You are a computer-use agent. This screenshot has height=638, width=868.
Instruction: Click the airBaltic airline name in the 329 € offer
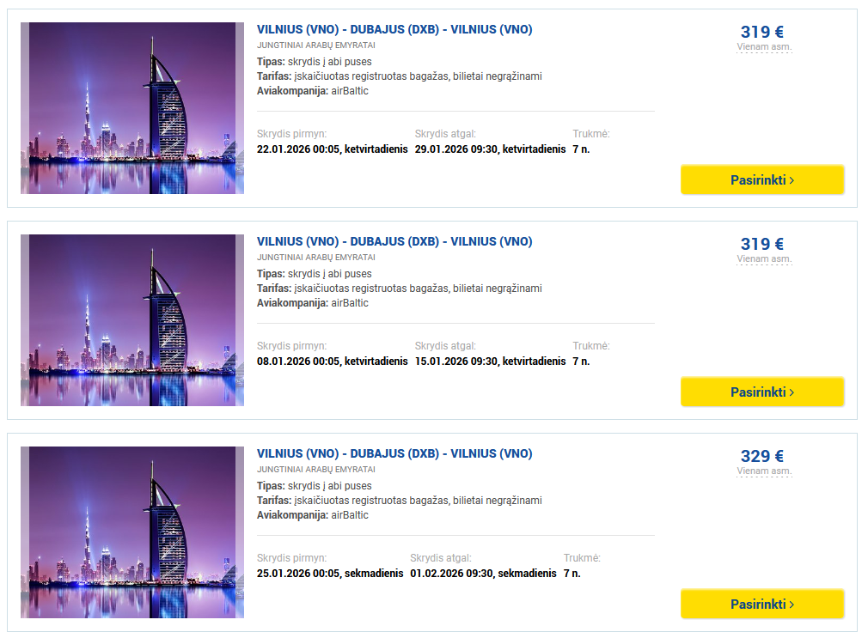tap(350, 515)
